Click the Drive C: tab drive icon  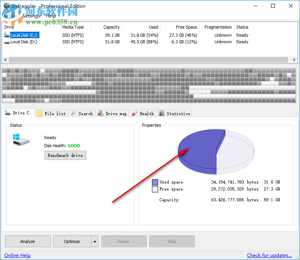coord(7,112)
